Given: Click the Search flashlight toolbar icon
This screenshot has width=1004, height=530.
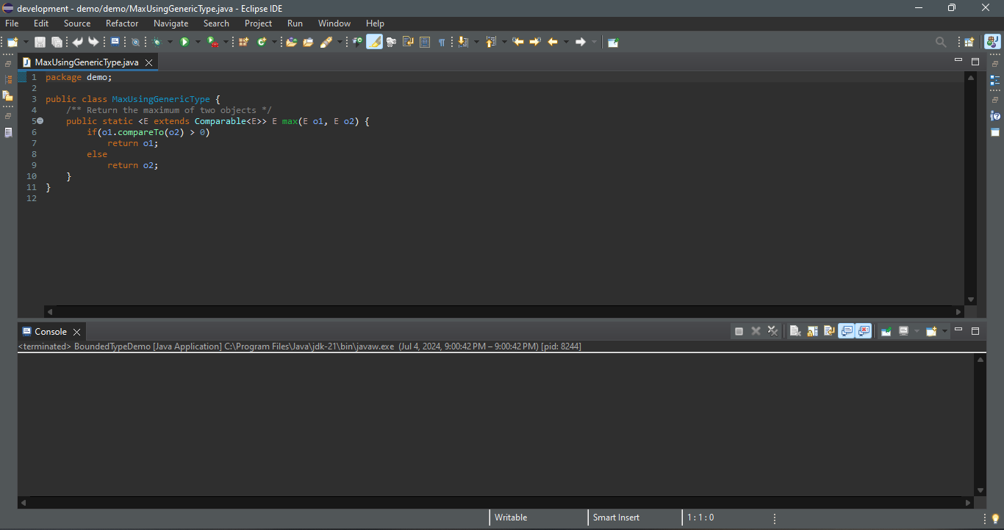Looking at the screenshot, I should pos(326,42).
